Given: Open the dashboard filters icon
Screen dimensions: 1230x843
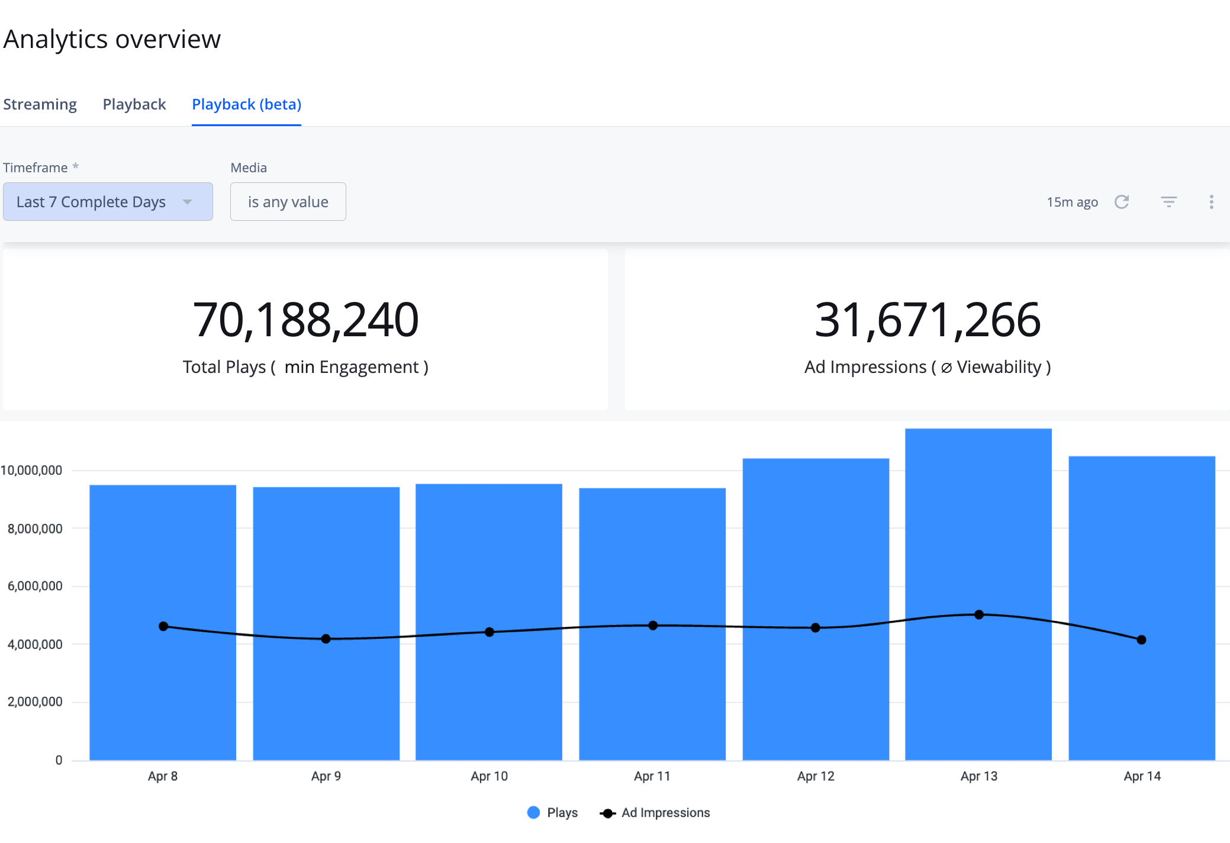Looking at the screenshot, I should pyautogui.click(x=1168, y=202).
